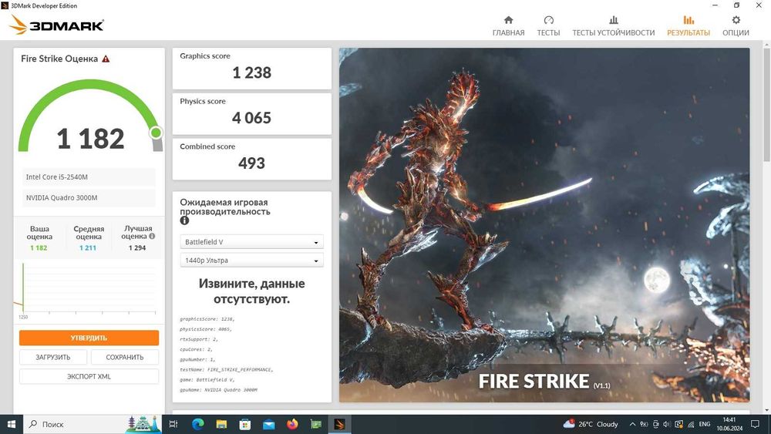The image size is (771, 434).
Task: Click the Ваша оценка value 1 182
Action: (39, 247)
